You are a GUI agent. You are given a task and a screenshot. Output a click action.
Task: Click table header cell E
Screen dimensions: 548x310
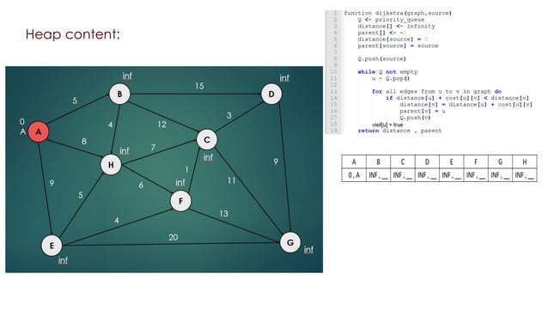pyautogui.click(x=451, y=161)
